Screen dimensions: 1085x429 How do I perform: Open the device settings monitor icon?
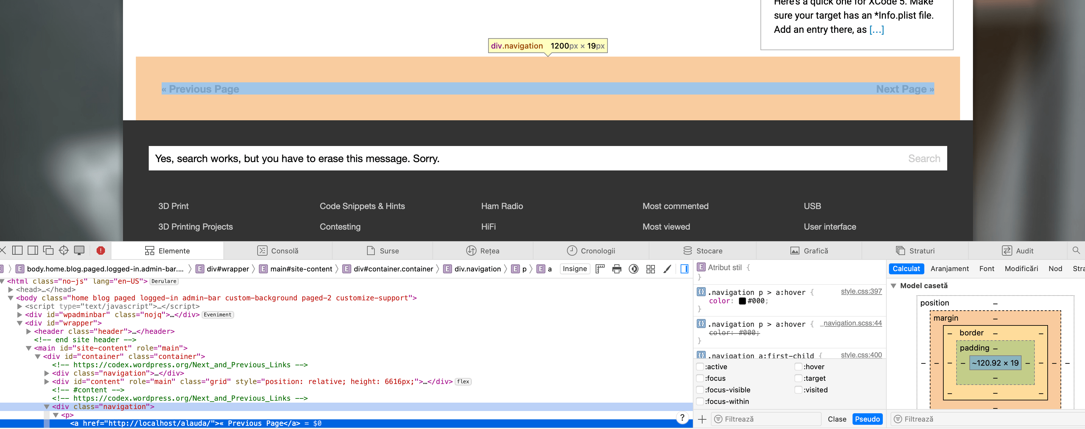pos(79,251)
